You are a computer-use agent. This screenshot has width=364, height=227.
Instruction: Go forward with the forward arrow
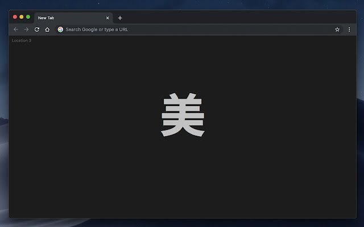pyautogui.click(x=27, y=30)
